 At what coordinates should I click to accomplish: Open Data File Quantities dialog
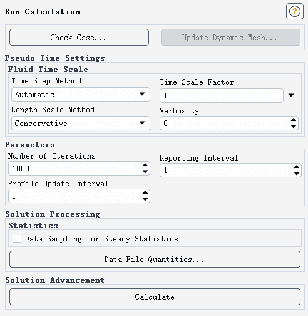(x=155, y=260)
